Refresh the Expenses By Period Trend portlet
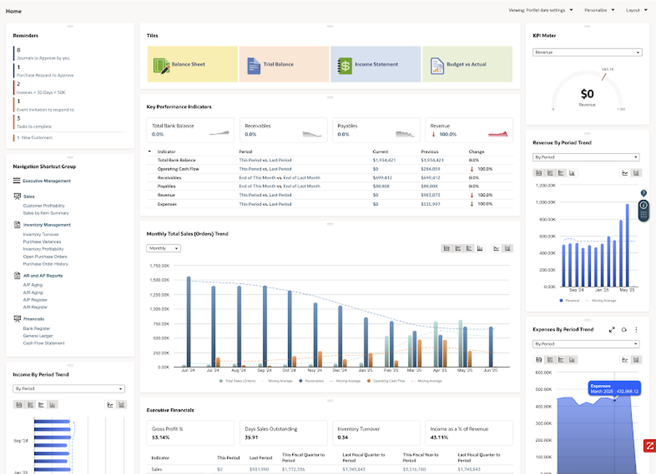656x474 pixels. (x=624, y=330)
